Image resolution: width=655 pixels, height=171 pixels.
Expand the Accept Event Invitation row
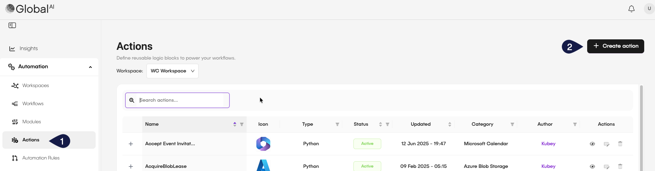tap(131, 144)
